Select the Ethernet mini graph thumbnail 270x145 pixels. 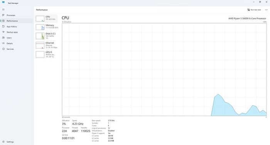point(40,45)
